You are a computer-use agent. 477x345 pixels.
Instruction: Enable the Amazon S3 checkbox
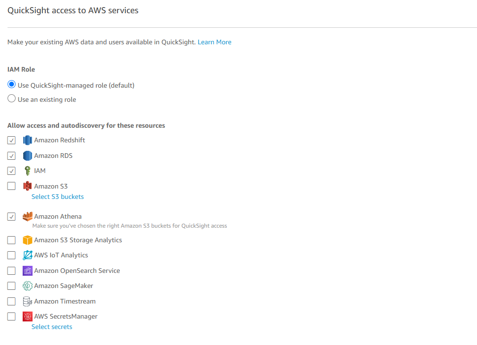coord(12,186)
